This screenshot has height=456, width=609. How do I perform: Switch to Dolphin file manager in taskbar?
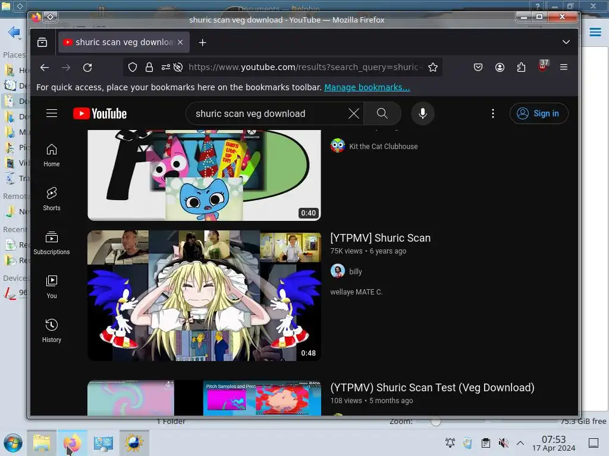tap(42, 443)
